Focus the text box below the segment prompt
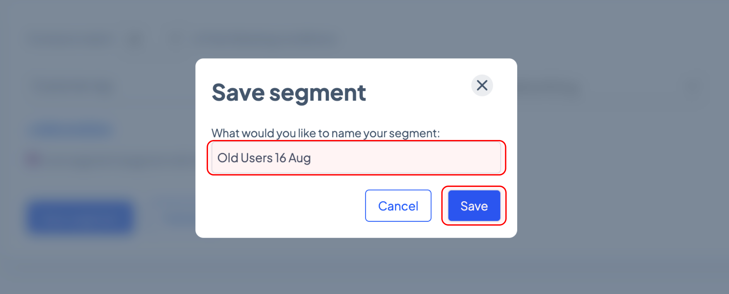729x294 pixels. 356,158
